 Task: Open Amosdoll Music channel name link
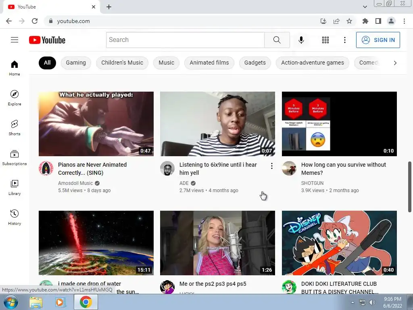(x=75, y=183)
